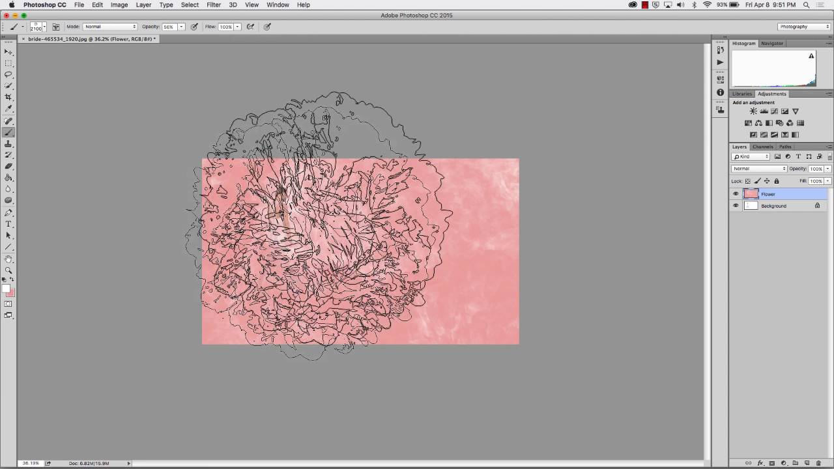Select the Sponge tool
This screenshot has width=834, height=469.
pyautogui.click(x=8, y=200)
